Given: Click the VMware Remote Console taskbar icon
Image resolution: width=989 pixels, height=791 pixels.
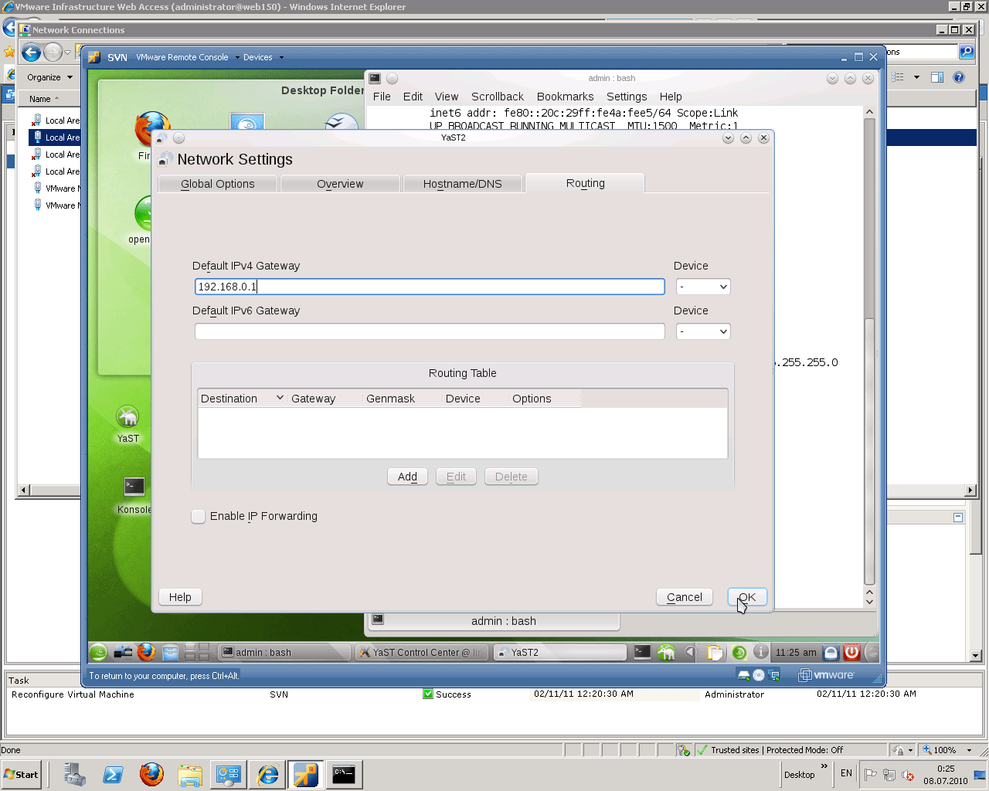Looking at the screenshot, I should pyautogui.click(x=305, y=774).
